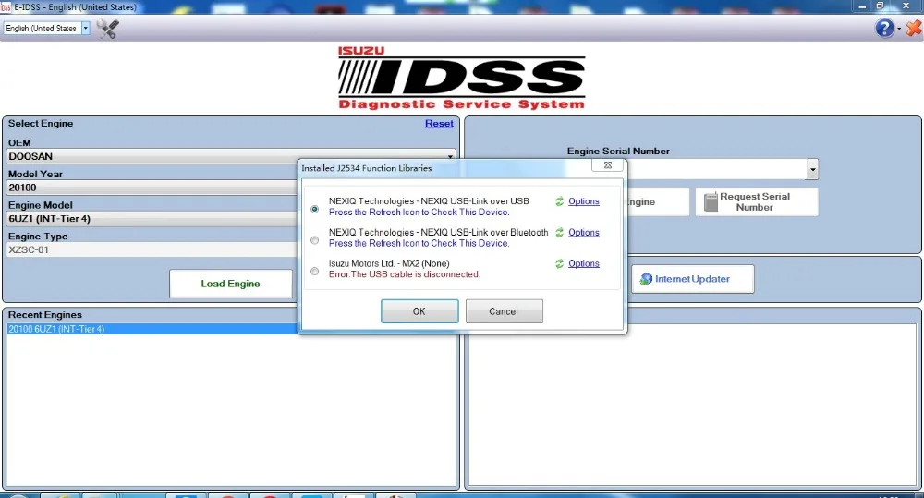Viewport: 924px width, 498px height.
Task: Open Options link for NEXIQ USB device
Action: coord(584,201)
